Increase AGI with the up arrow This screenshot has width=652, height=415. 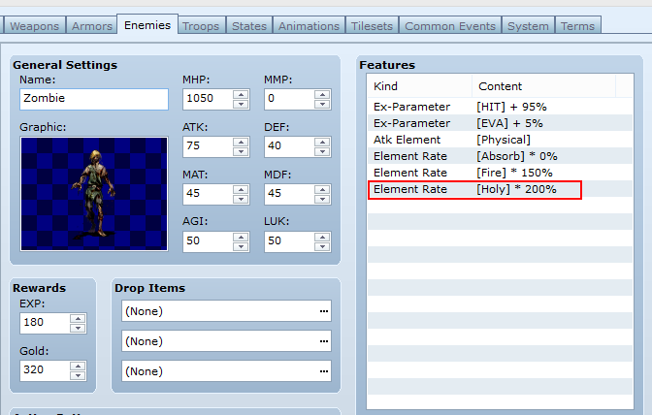coord(241,237)
